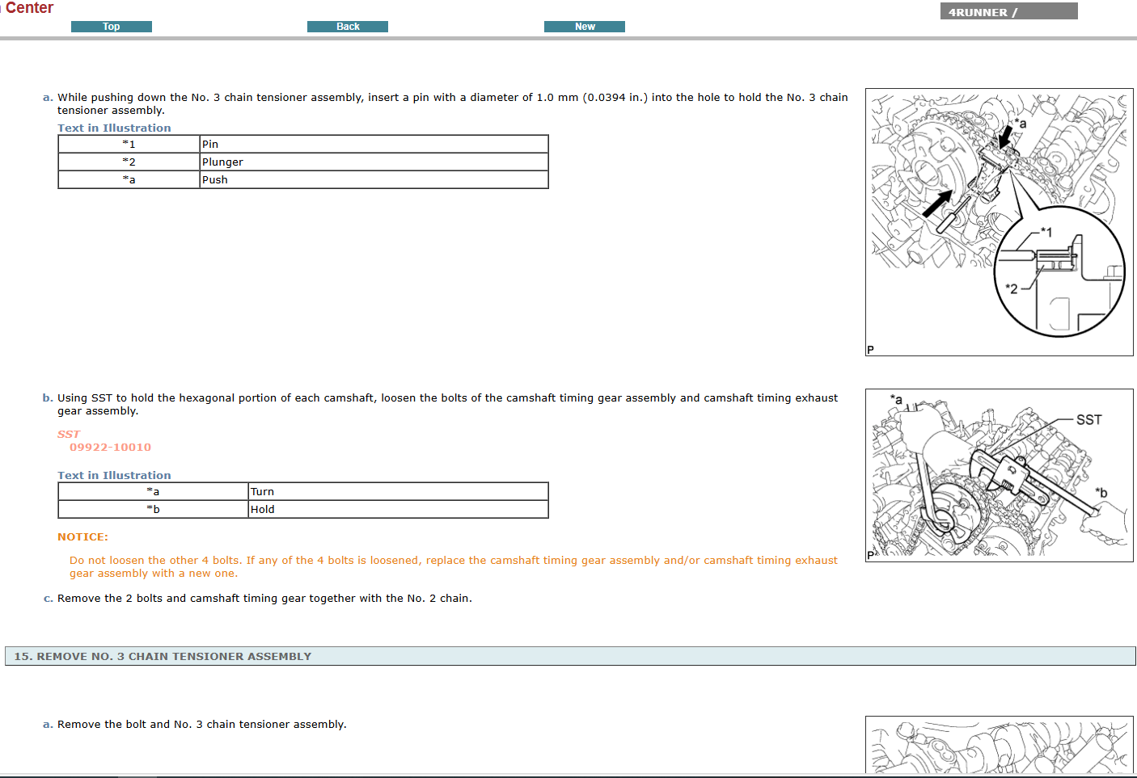Open the SST camshaft holding illustration
The width and height of the screenshot is (1137, 778).
coord(999,475)
